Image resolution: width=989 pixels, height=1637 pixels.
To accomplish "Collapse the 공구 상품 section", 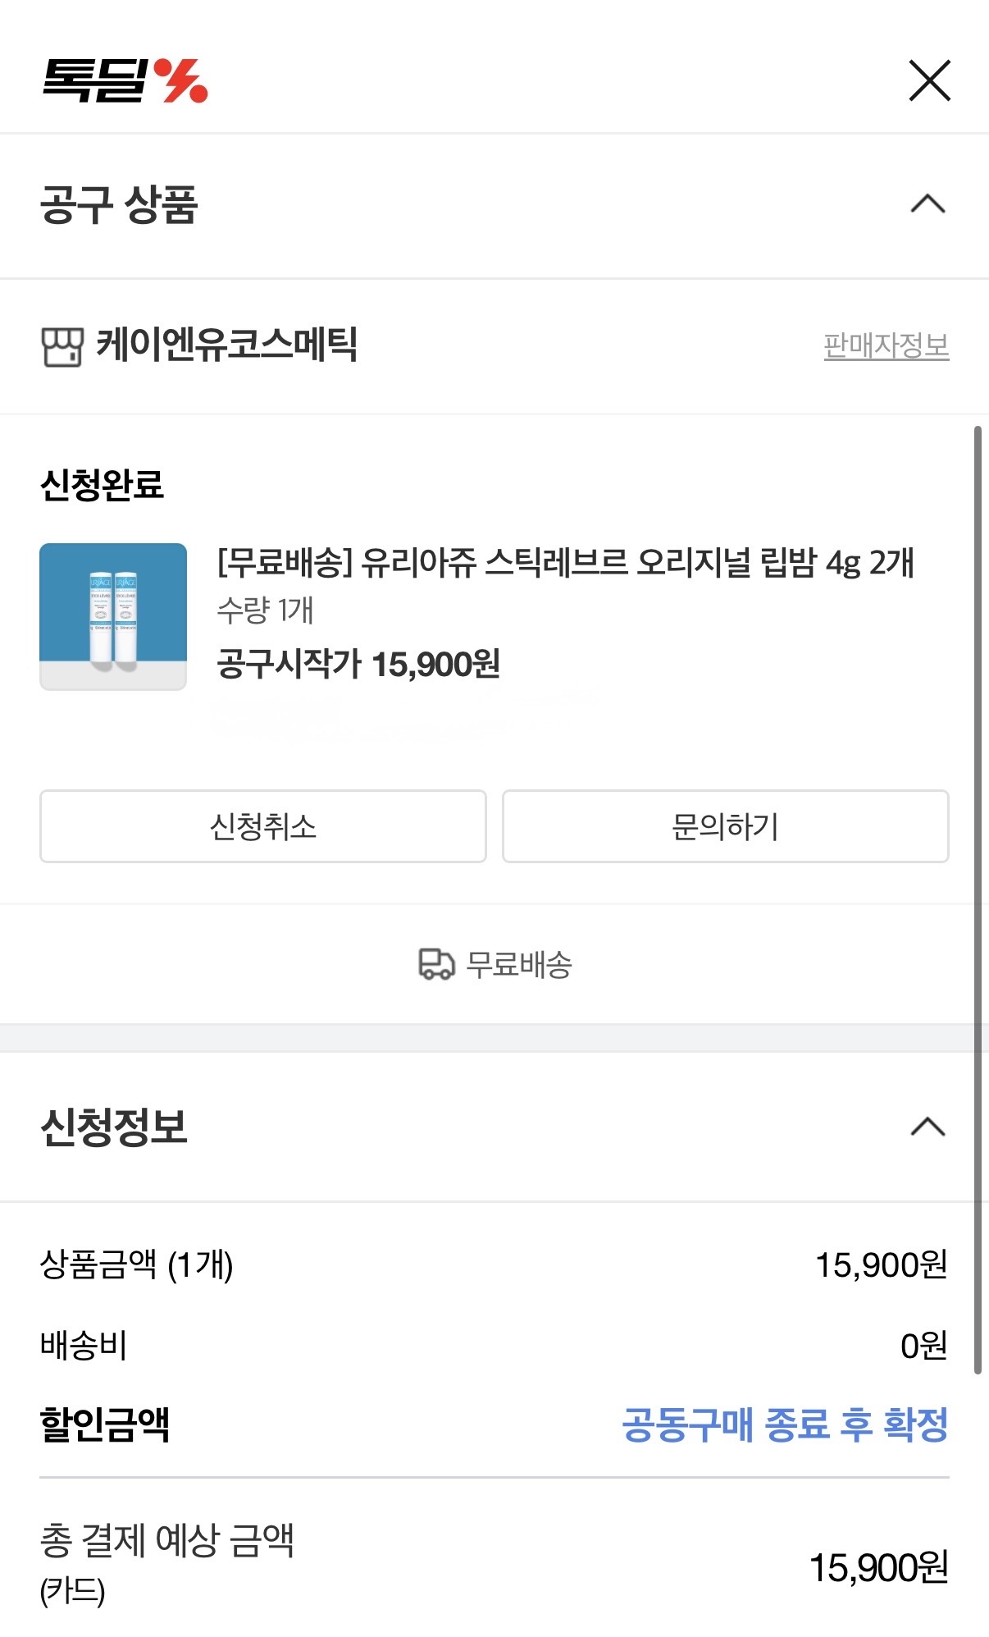I will pos(928,203).
